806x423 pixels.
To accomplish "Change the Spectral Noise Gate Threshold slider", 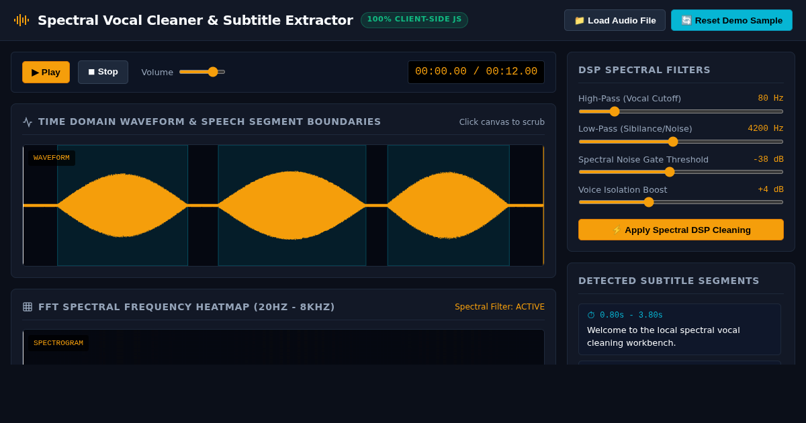I will [x=681, y=172].
